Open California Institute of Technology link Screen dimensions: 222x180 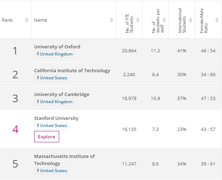tap(72, 70)
